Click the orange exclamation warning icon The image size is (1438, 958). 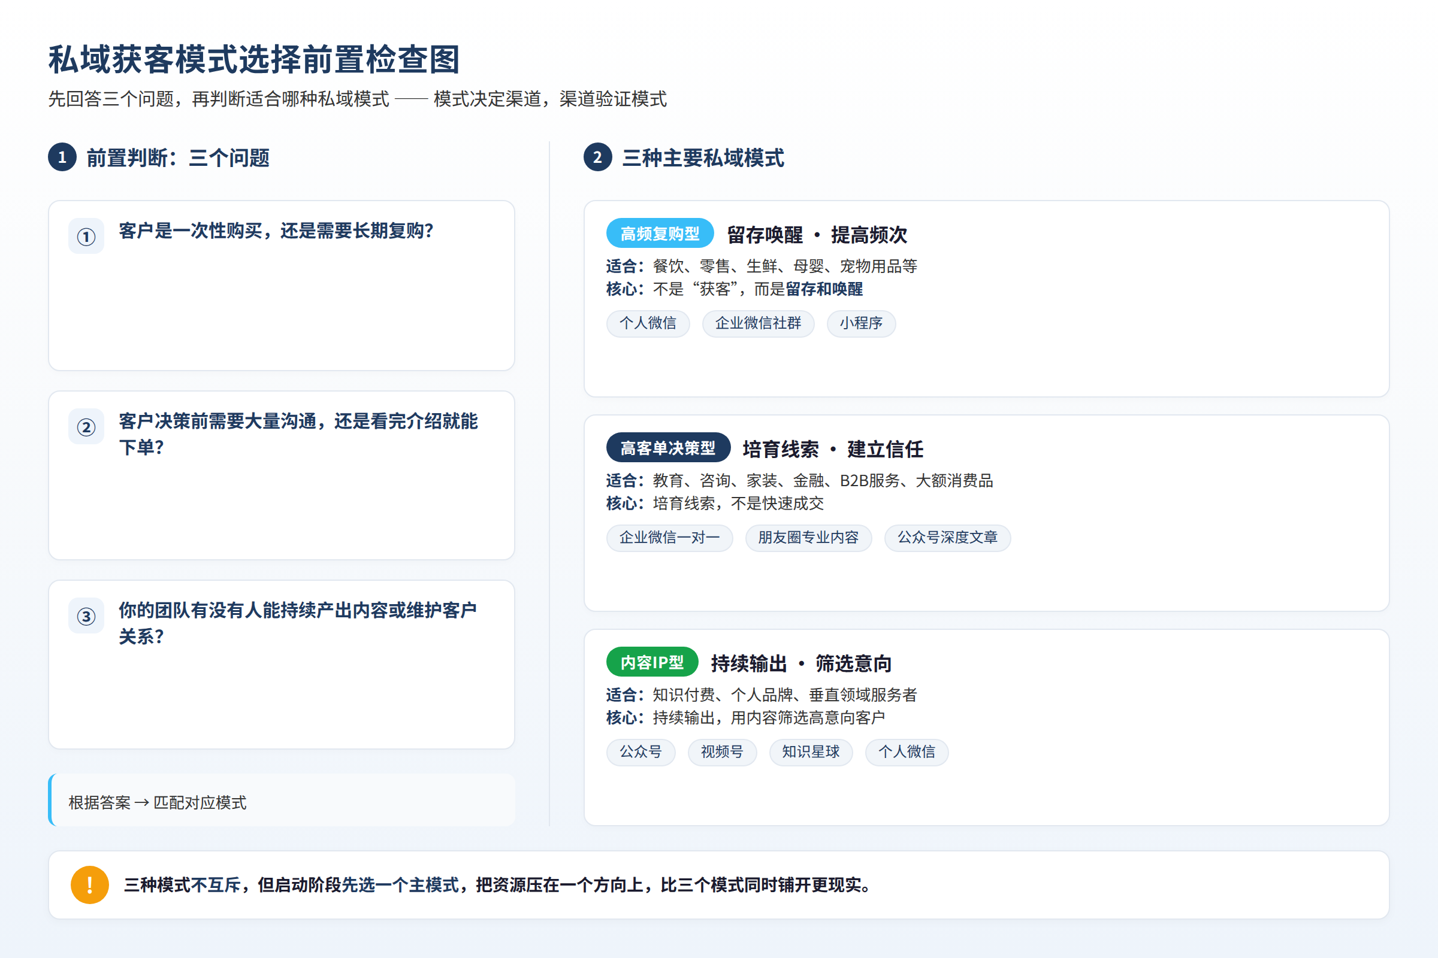tap(90, 885)
